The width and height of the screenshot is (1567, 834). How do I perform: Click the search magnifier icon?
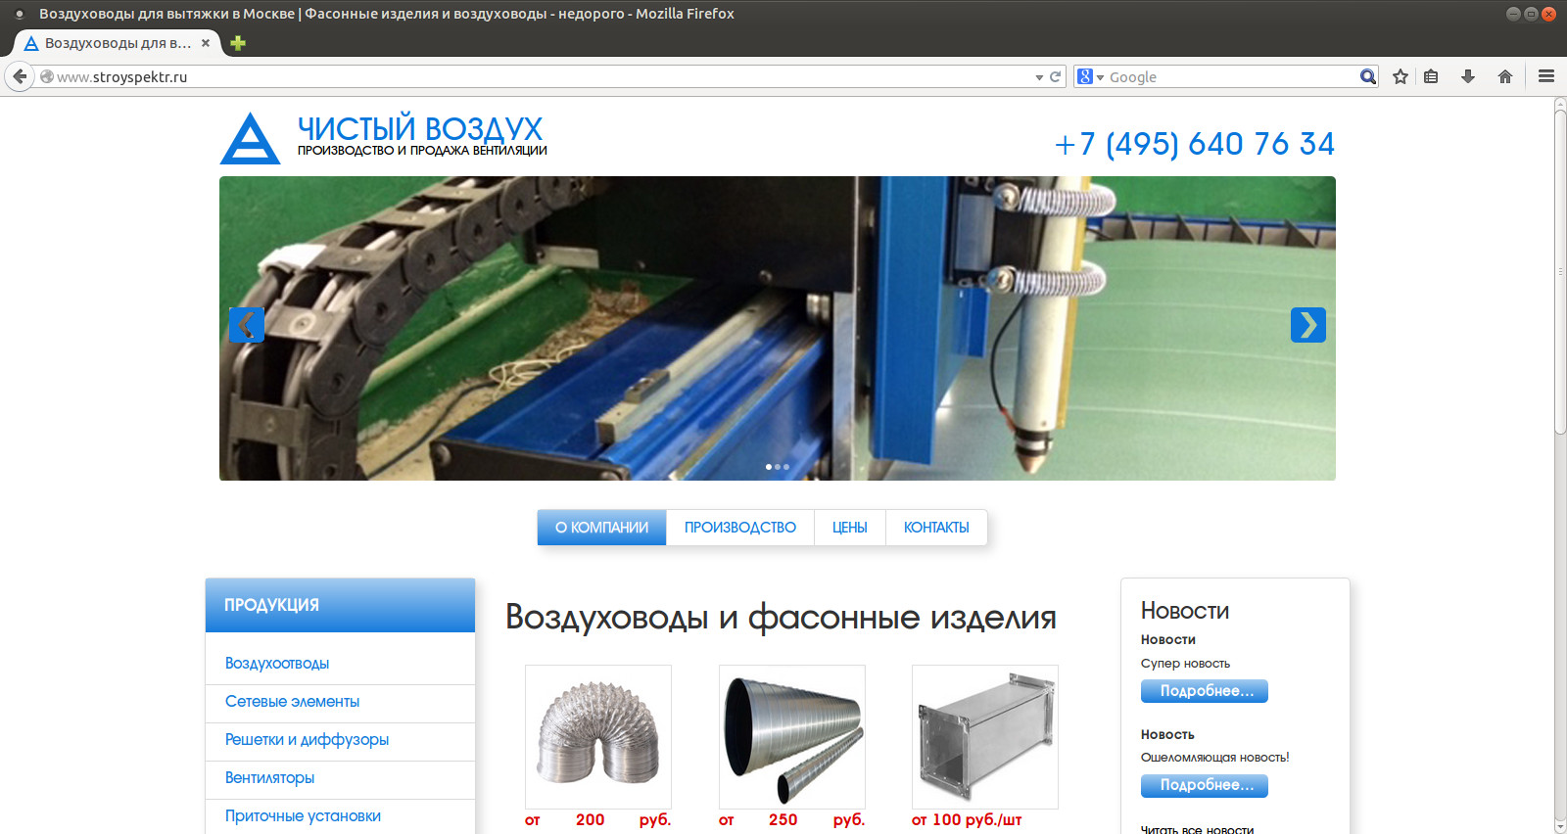[1367, 76]
